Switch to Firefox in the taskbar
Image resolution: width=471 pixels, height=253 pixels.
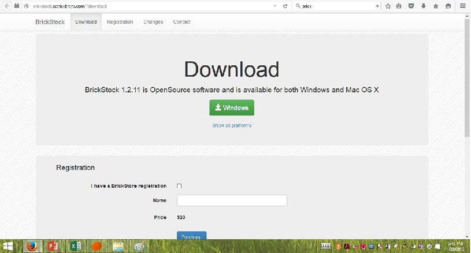32,247
